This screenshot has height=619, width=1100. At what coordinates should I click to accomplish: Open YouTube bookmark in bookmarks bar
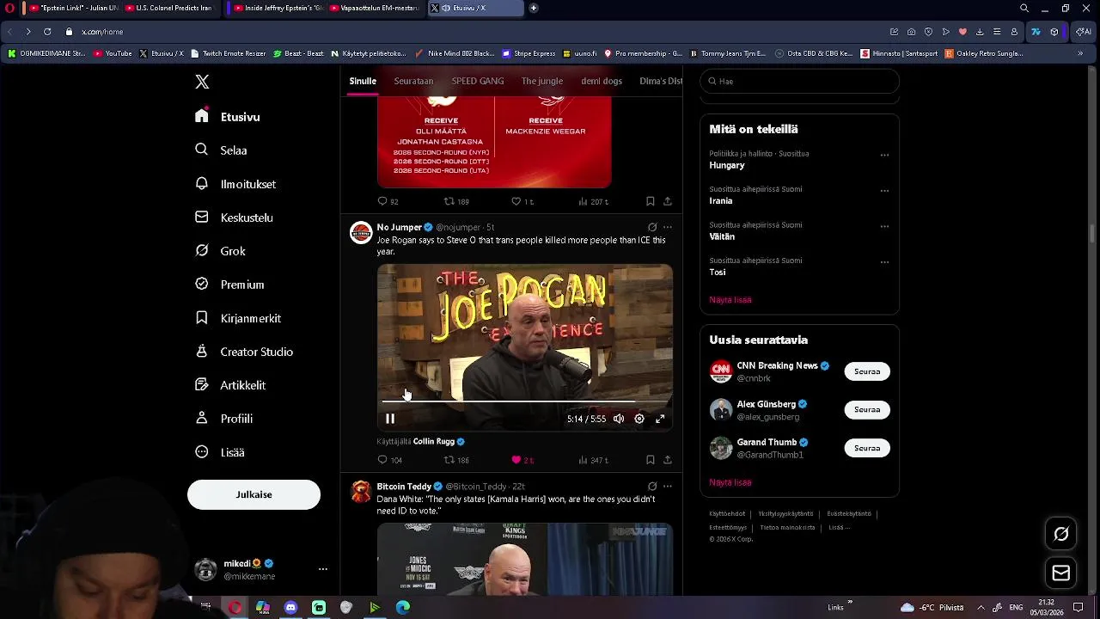[x=113, y=53]
